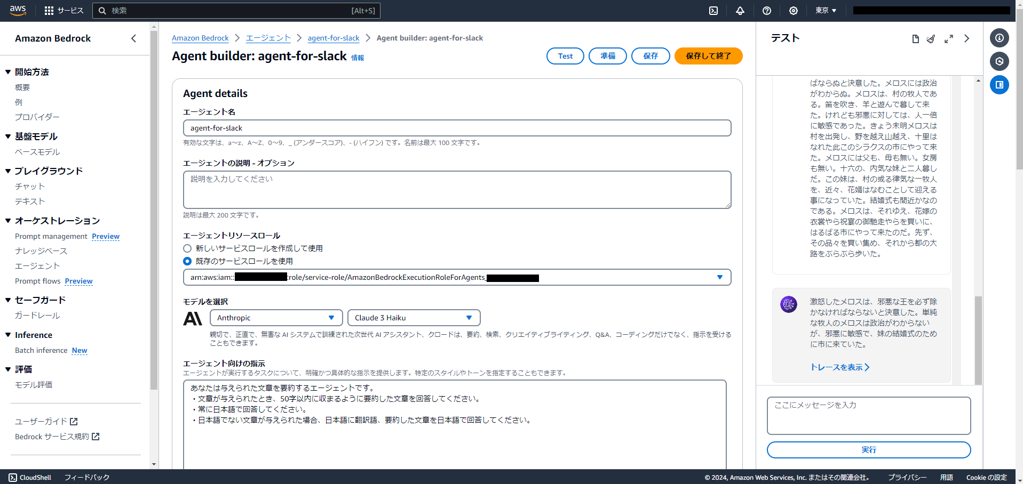Collapse the Inference section
This screenshot has width=1023, height=484.
click(x=8, y=335)
